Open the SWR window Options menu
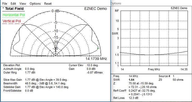Image resolution: width=192 pixels, height=102 pixels. pyautogui.click(x=116, y=3)
